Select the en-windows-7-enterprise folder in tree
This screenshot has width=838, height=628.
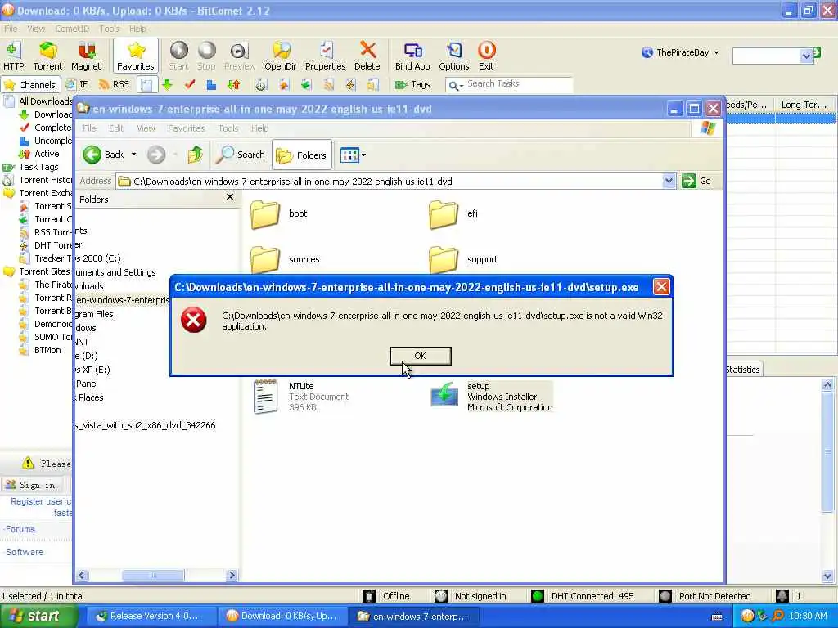[123, 300]
